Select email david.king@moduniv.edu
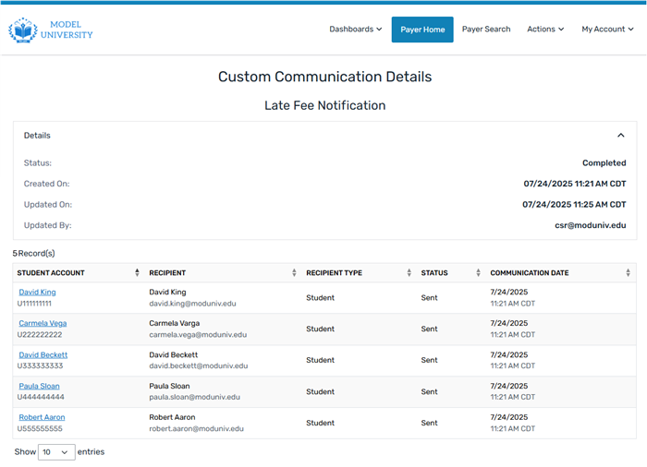Viewport: 647px width, 467px height. [x=192, y=304]
